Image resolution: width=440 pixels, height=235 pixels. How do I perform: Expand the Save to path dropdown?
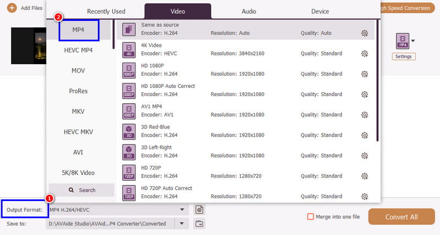[182, 223]
